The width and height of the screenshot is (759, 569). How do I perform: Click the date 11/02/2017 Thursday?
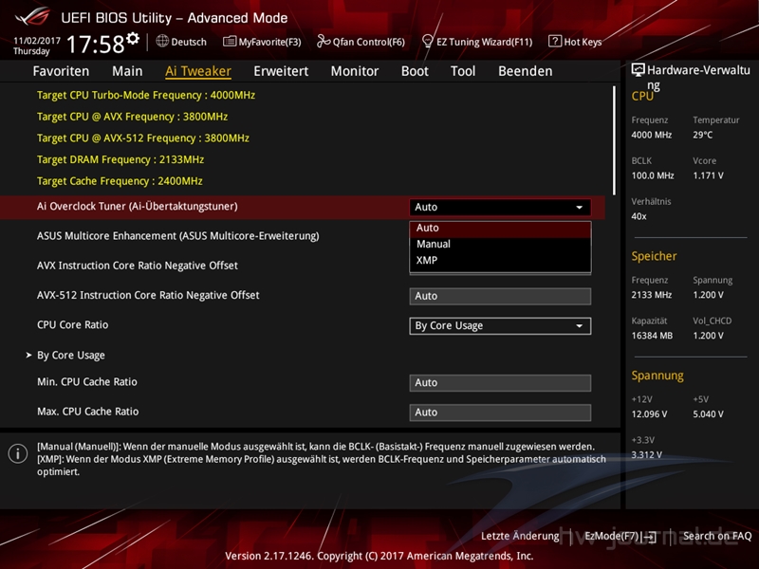click(x=37, y=46)
